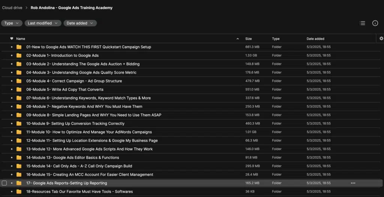Click folder icon of 14-Module 13 Ads Editor
Viewport: 384px width, 197px height.
pyautogui.click(x=19, y=158)
